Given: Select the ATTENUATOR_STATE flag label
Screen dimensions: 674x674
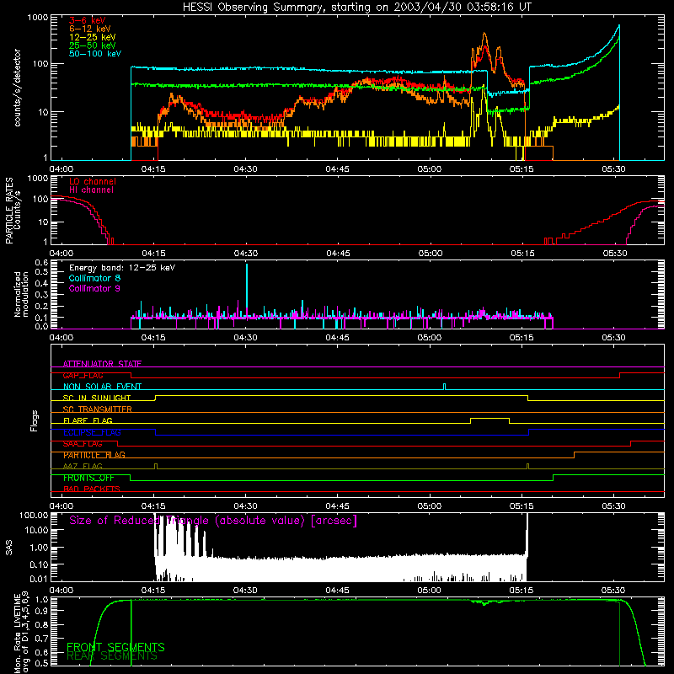Looking at the screenshot, I should [x=102, y=364].
